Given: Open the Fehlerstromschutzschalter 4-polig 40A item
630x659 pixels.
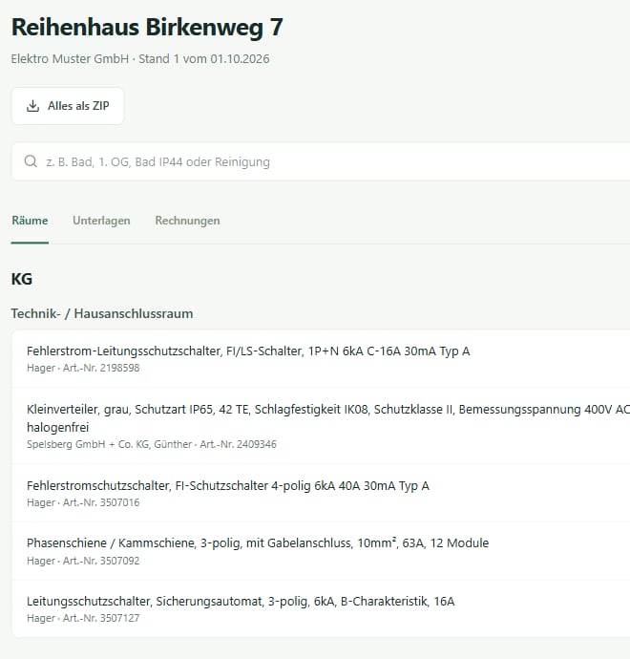Looking at the screenshot, I should point(321,494).
